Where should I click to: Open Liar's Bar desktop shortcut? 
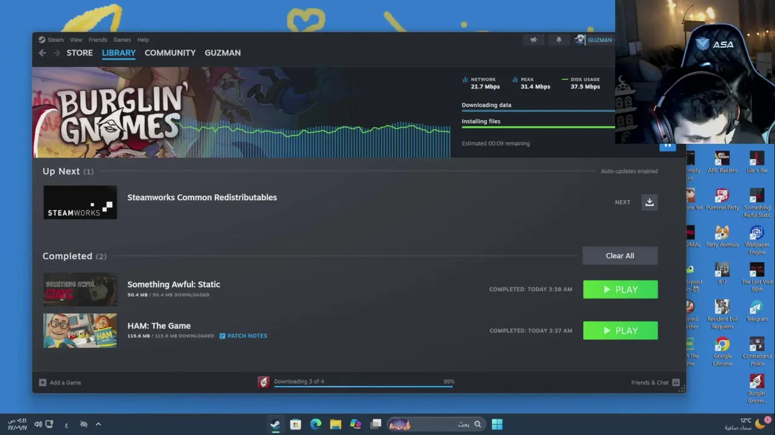[x=757, y=163]
